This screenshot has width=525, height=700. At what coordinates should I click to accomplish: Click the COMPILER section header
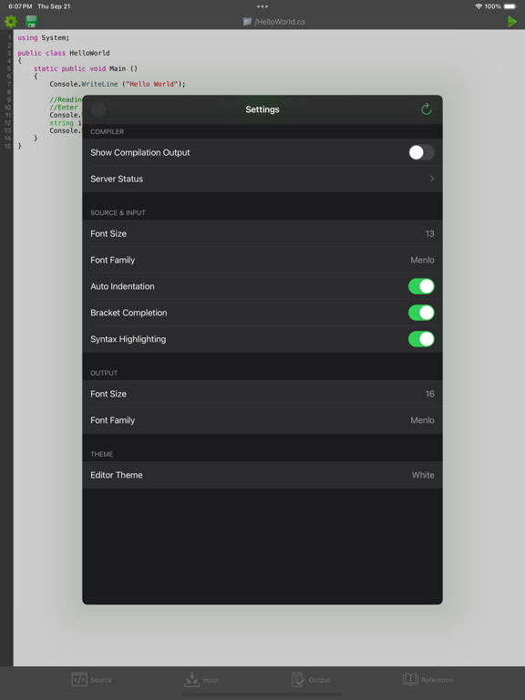tap(108, 131)
